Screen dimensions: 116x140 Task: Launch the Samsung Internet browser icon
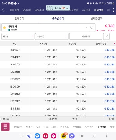pyautogui.click(x=72, y=136)
